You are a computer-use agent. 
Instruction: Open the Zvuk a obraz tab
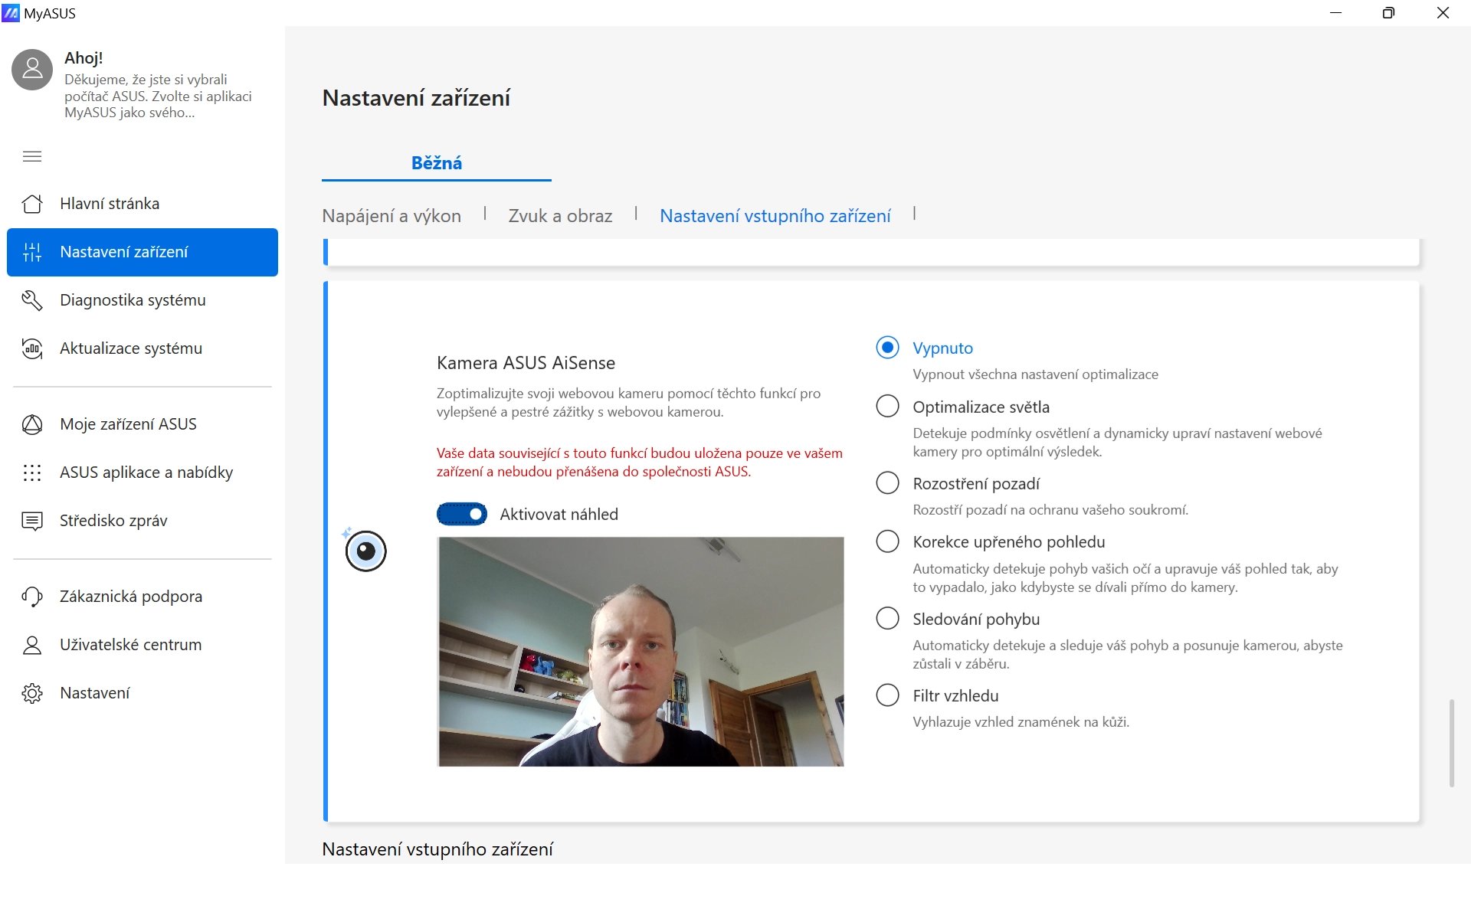pyautogui.click(x=560, y=216)
